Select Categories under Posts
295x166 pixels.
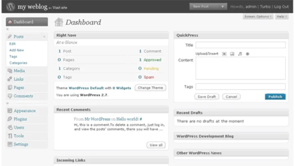(18, 63)
